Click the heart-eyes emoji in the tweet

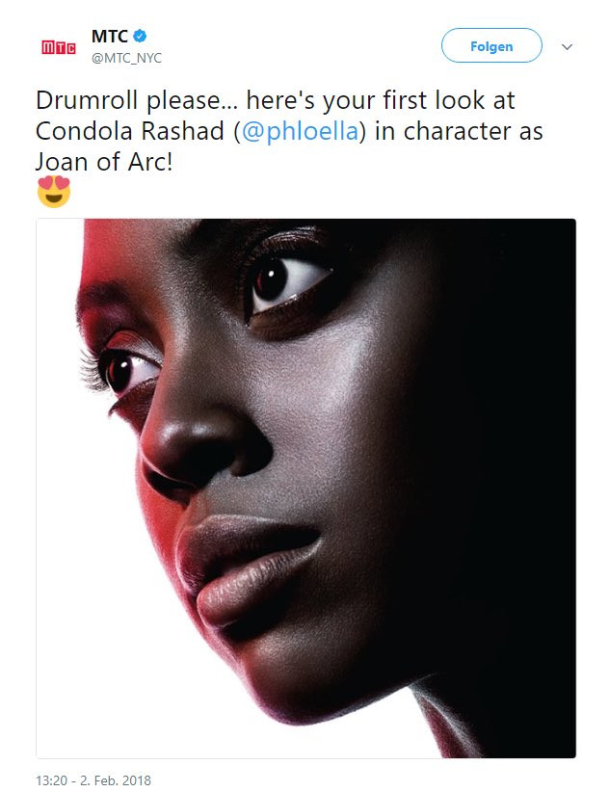click(x=54, y=192)
